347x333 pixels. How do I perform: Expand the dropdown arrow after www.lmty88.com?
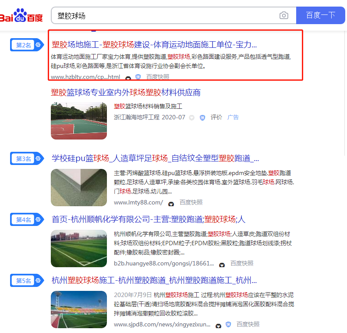coord(171,203)
